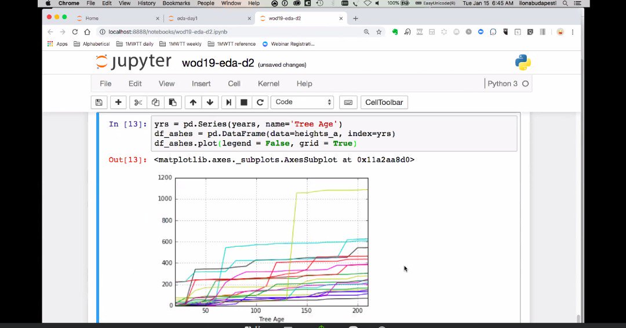The image size is (626, 328).
Task: Click the CellToolbar button
Action: (x=384, y=102)
